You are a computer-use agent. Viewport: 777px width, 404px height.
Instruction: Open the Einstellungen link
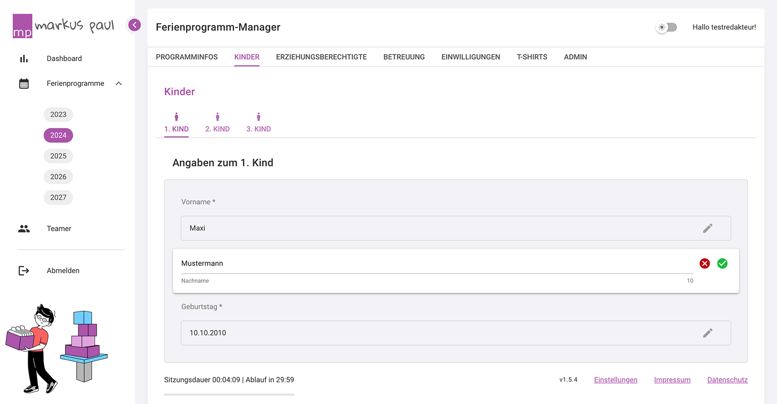coord(616,380)
